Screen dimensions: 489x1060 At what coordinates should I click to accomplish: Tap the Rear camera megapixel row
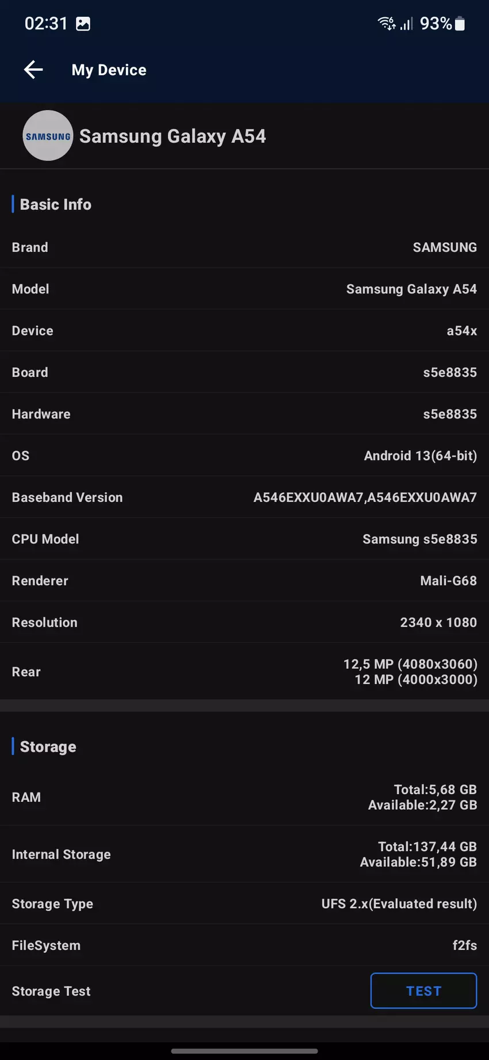pos(244,672)
